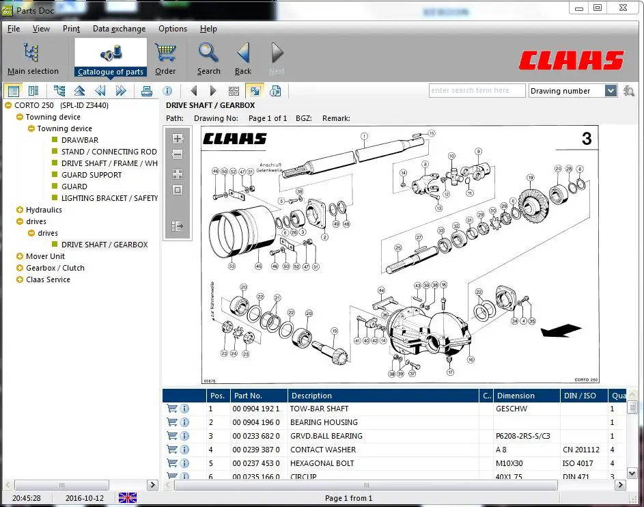
Task: Expand the Claas Service node
Action: [x=19, y=279]
